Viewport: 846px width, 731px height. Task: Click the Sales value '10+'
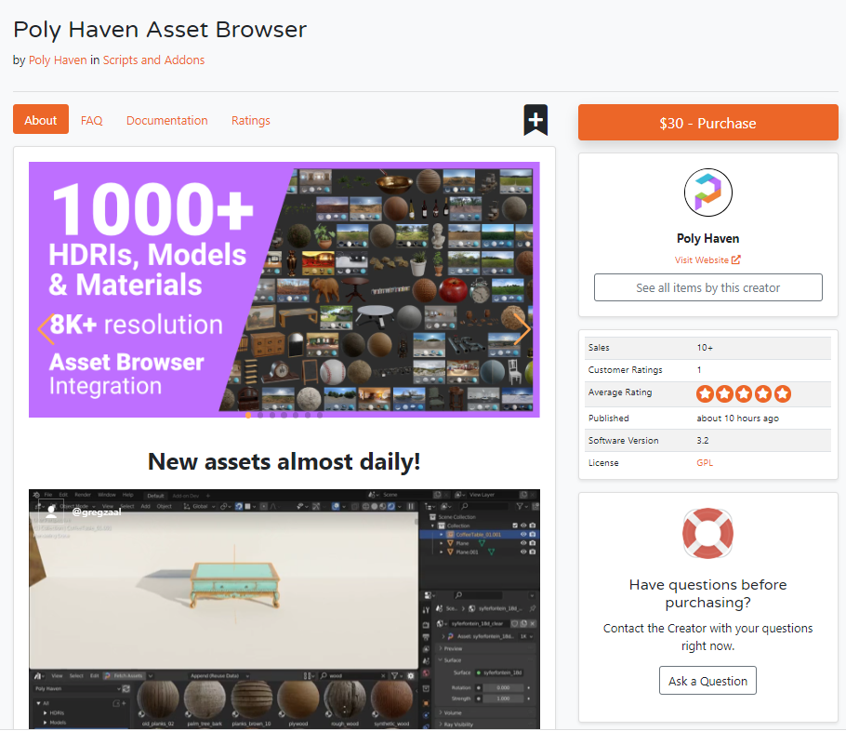[x=705, y=348]
